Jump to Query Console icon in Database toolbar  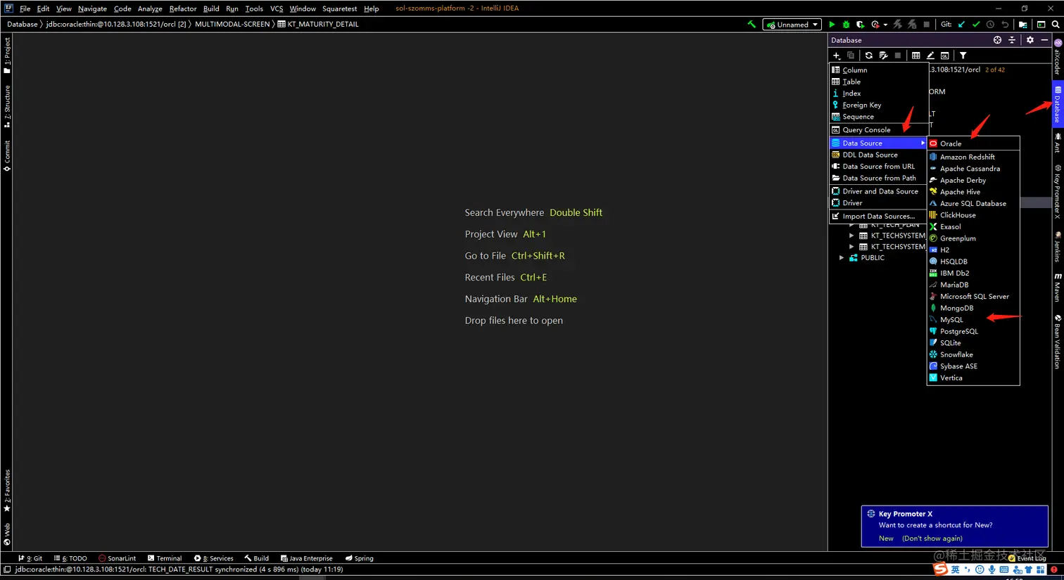(945, 56)
